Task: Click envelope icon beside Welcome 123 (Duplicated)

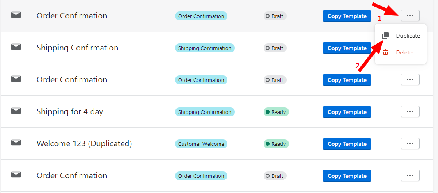Action: pyautogui.click(x=16, y=143)
